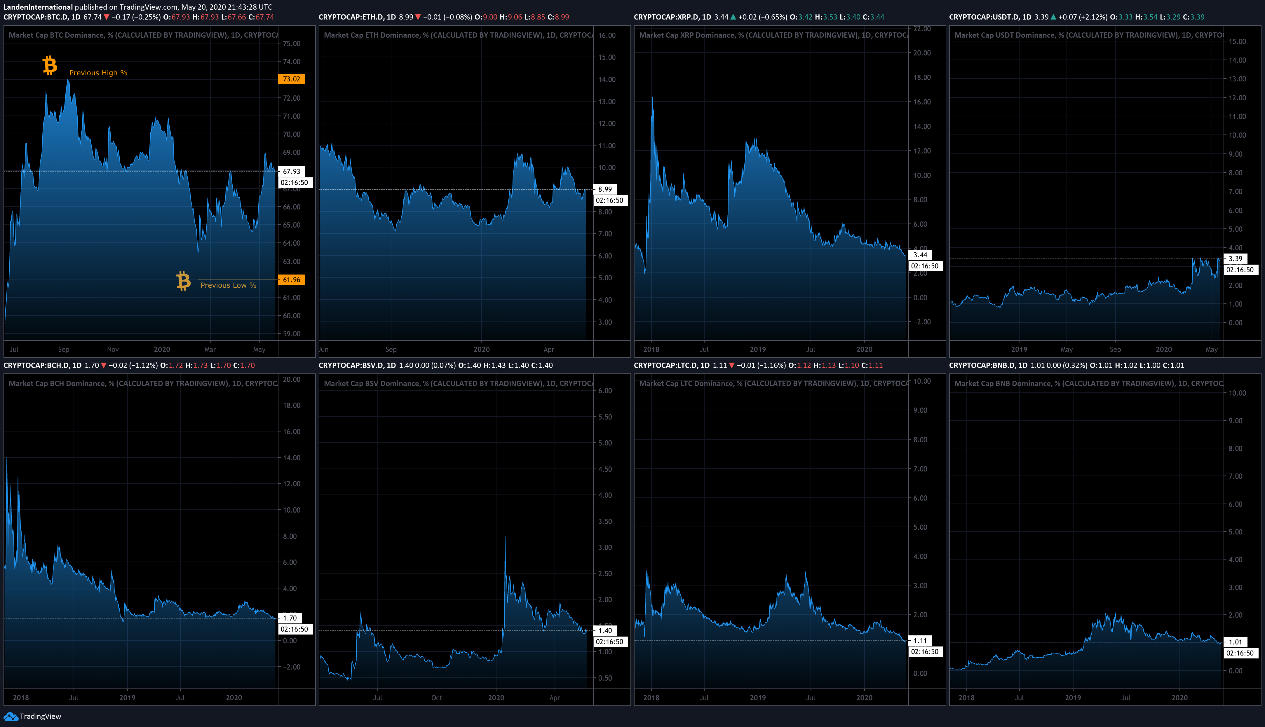Click the Previous Low % annotation text
1265x727 pixels.
pos(228,285)
